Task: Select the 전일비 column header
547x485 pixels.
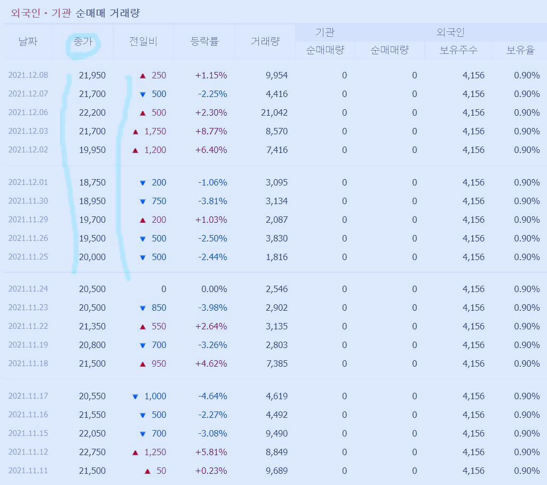Action: point(143,41)
